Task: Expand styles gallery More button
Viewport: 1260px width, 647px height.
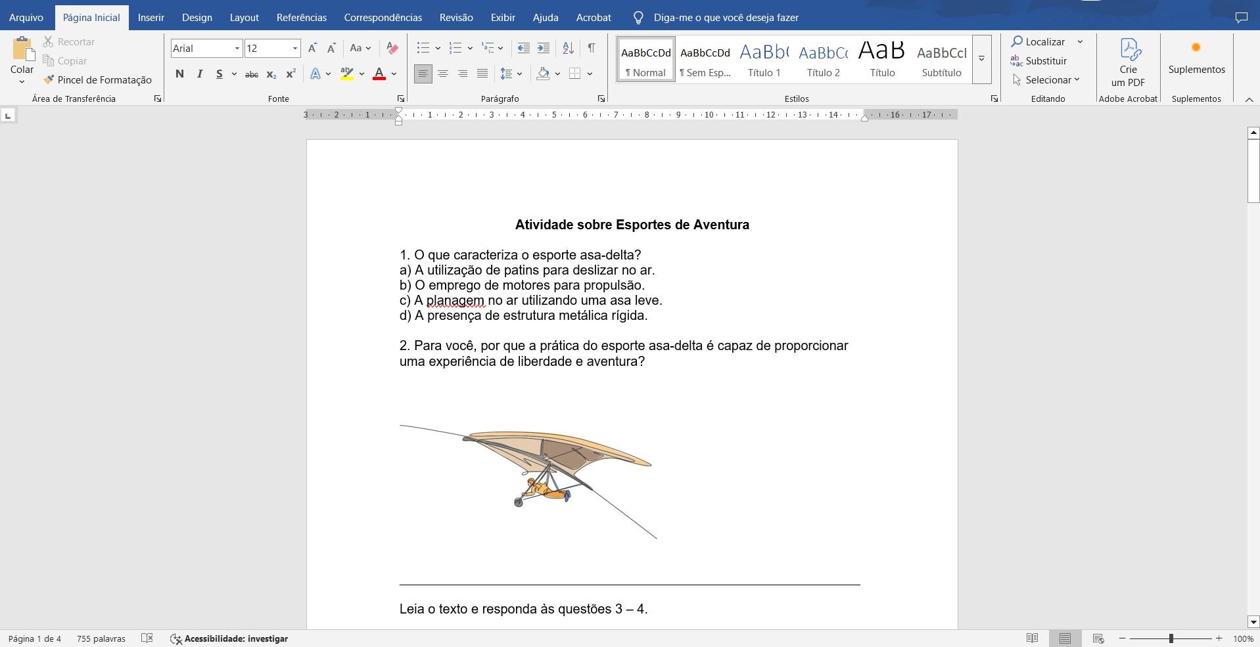Action: (x=981, y=59)
